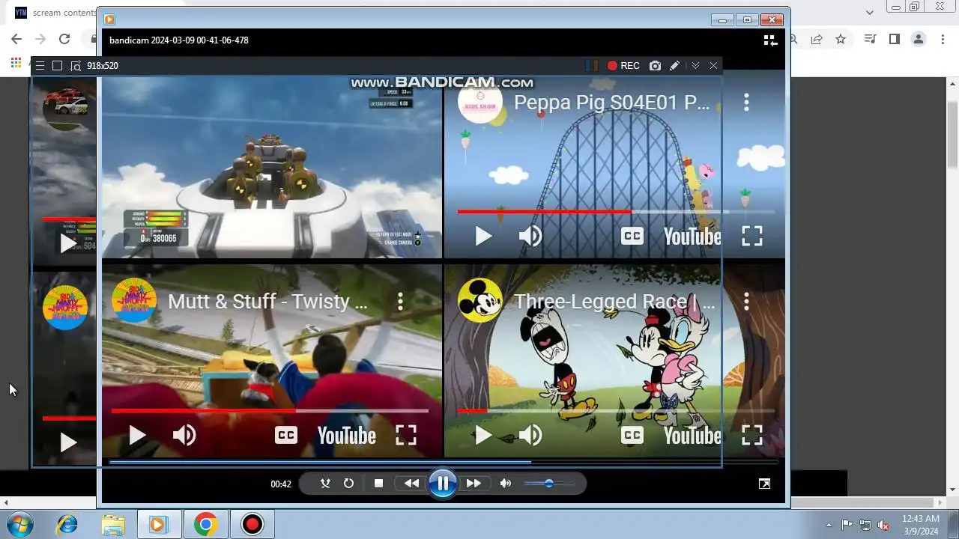Toggle captions on Peppa Pig video
The width and height of the screenshot is (959, 539).
pos(632,237)
